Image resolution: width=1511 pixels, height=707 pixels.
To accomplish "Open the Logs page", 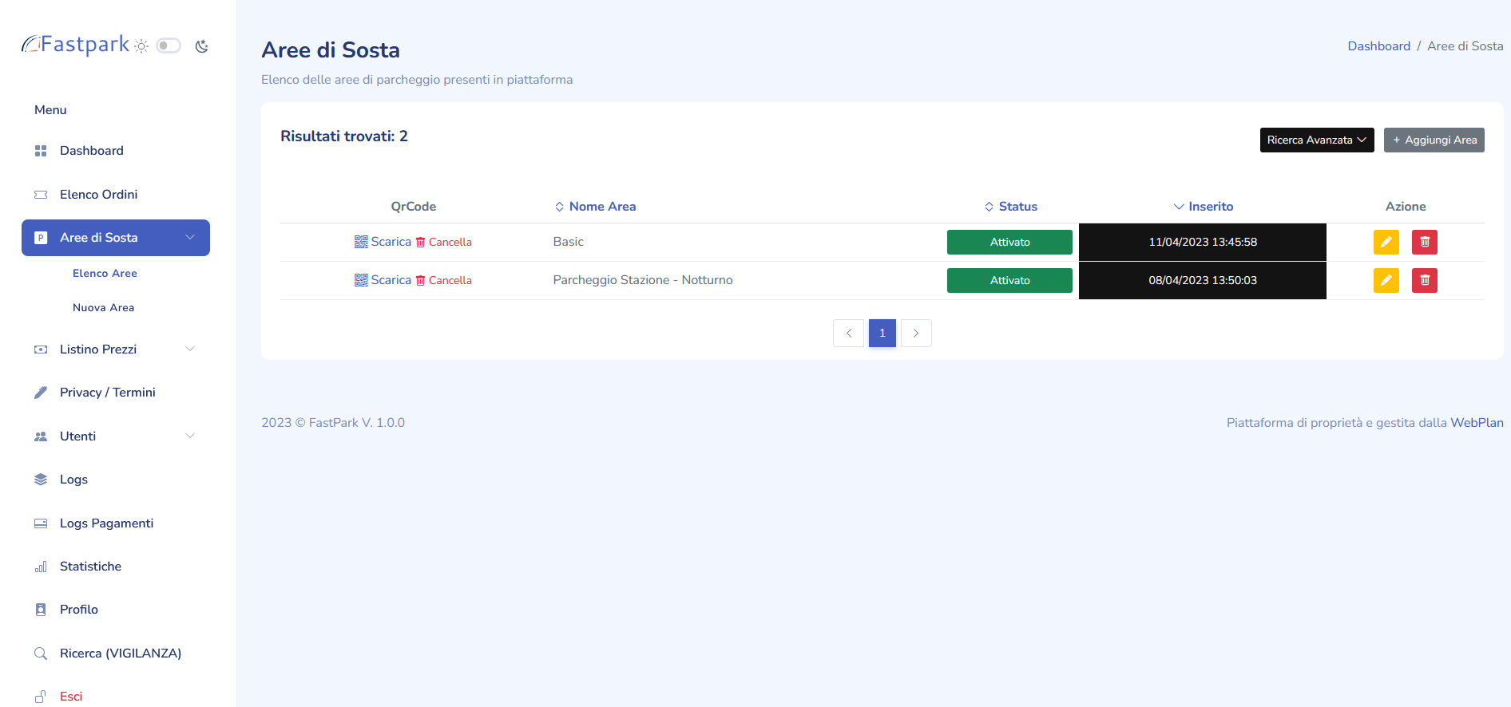I will (x=116, y=480).
